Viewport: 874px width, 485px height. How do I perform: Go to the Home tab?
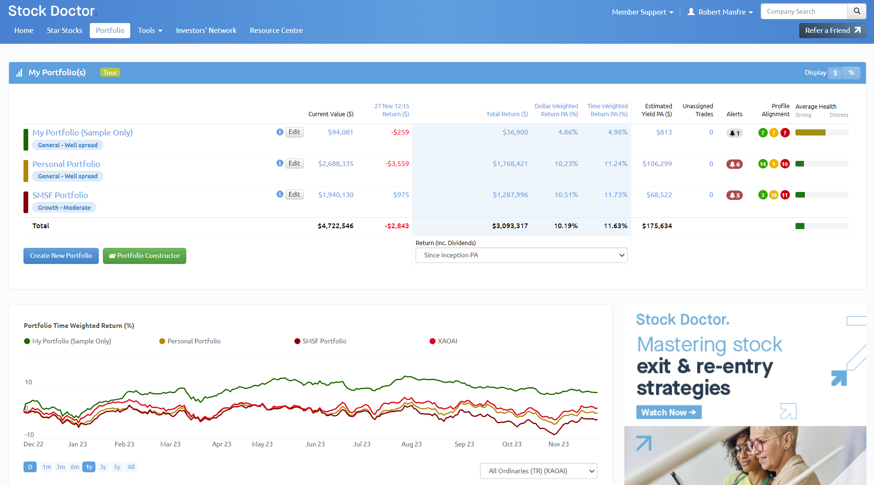click(x=24, y=30)
